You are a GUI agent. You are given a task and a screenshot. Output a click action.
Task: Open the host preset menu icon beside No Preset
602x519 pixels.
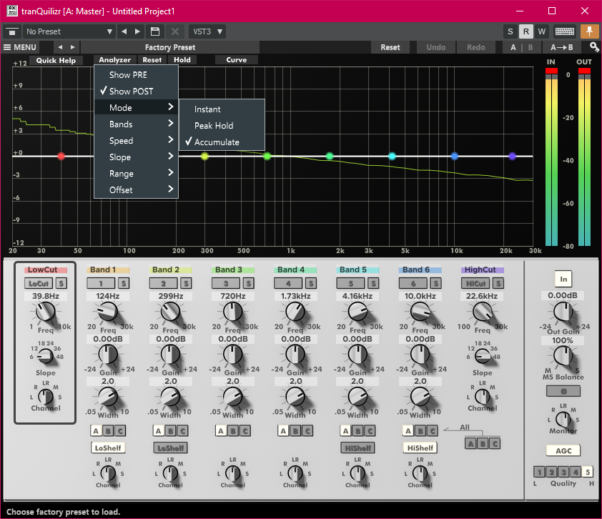(12, 31)
